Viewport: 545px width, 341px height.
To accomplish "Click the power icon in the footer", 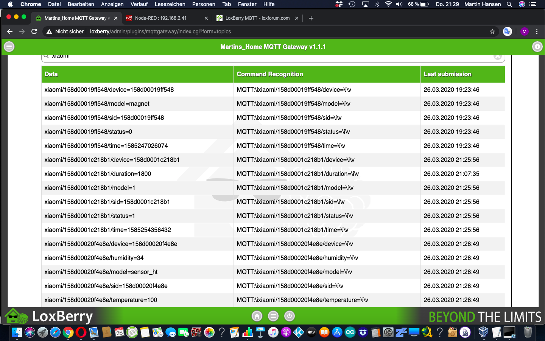I will (290, 316).
